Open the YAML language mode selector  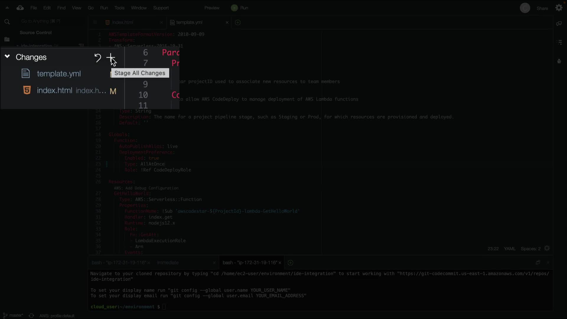click(x=509, y=249)
